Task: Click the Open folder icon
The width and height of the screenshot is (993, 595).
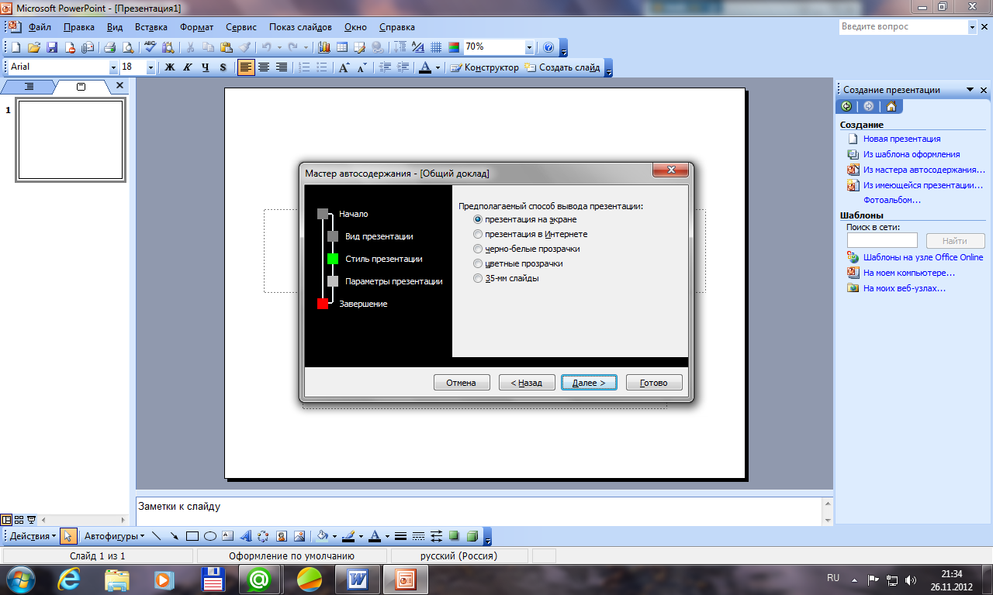Action: click(x=33, y=47)
